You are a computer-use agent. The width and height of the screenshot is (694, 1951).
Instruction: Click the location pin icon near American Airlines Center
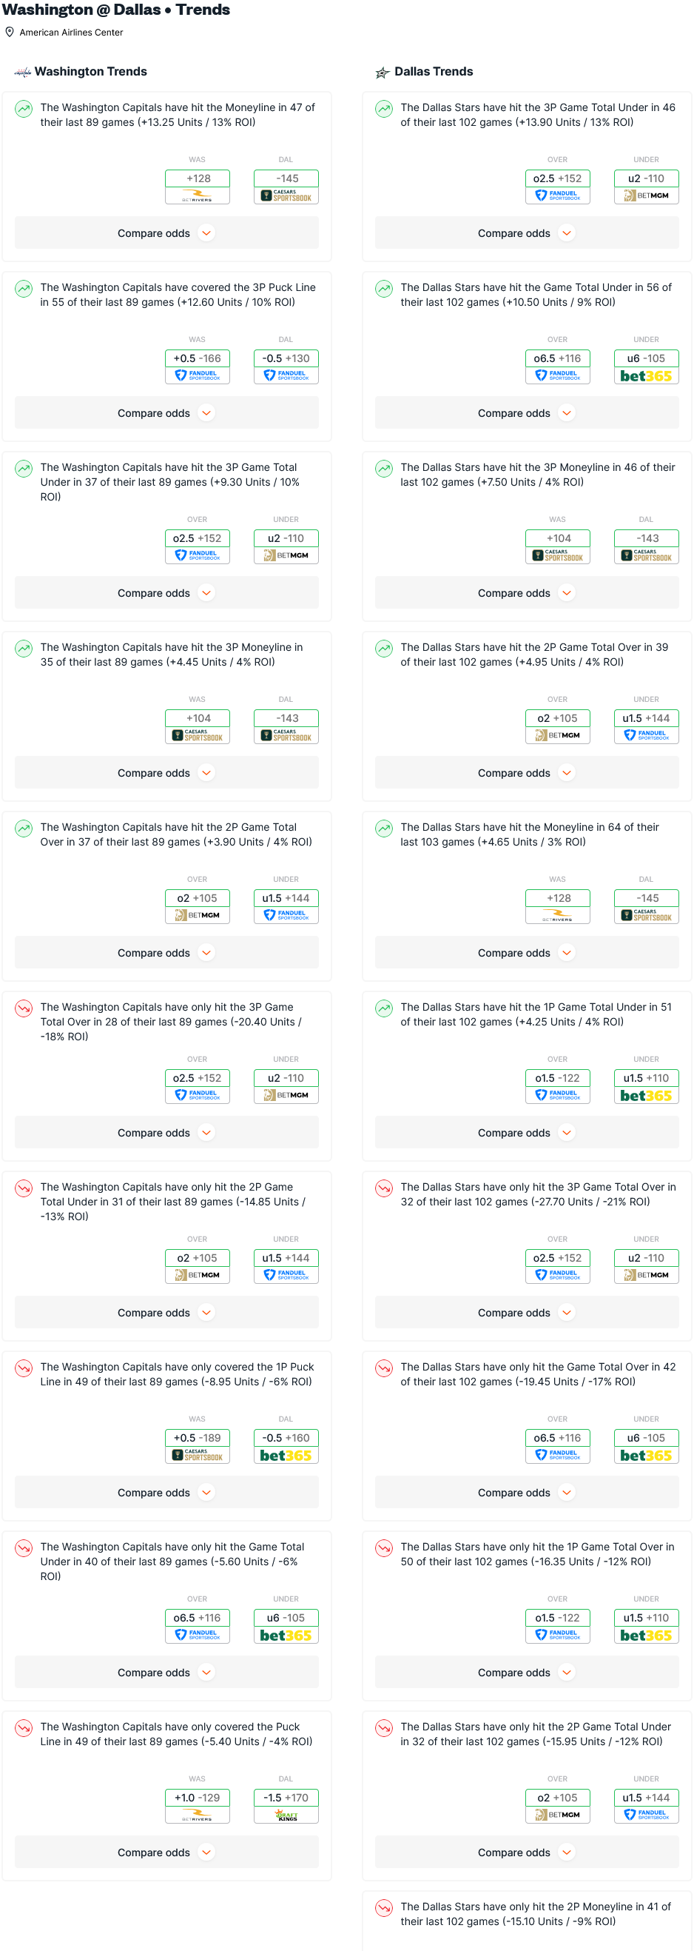click(10, 33)
